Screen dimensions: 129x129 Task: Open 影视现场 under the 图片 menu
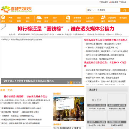tap(77, 18)
